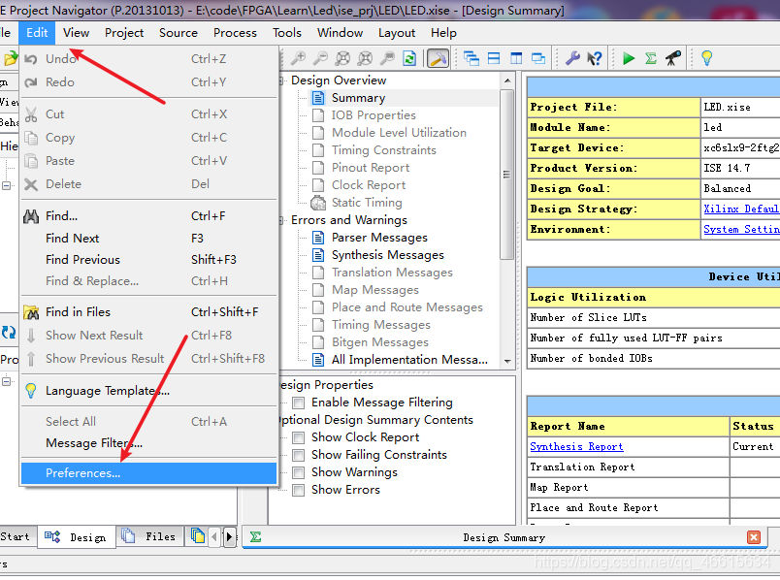Screen dimensions: 780x580
Task: Click the open folder toolbar icon
Action: 10,58
